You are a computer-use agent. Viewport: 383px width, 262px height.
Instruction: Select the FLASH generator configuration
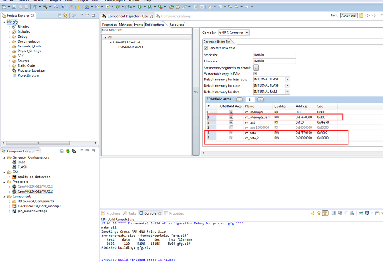click(x=23, y=167)
